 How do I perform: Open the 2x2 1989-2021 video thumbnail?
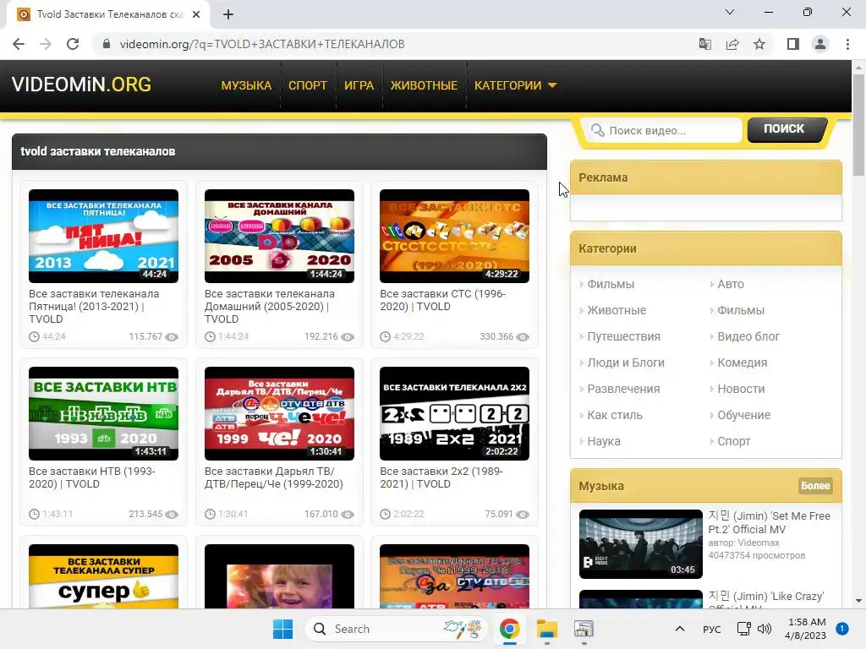(454, 413)
